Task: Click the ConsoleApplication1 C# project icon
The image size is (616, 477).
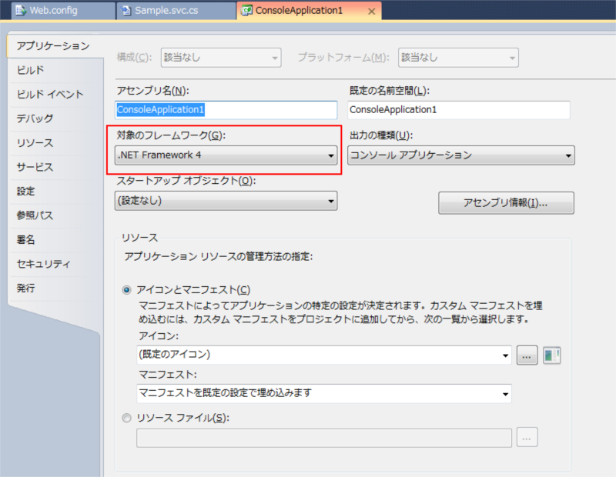Action: [246, 11]
